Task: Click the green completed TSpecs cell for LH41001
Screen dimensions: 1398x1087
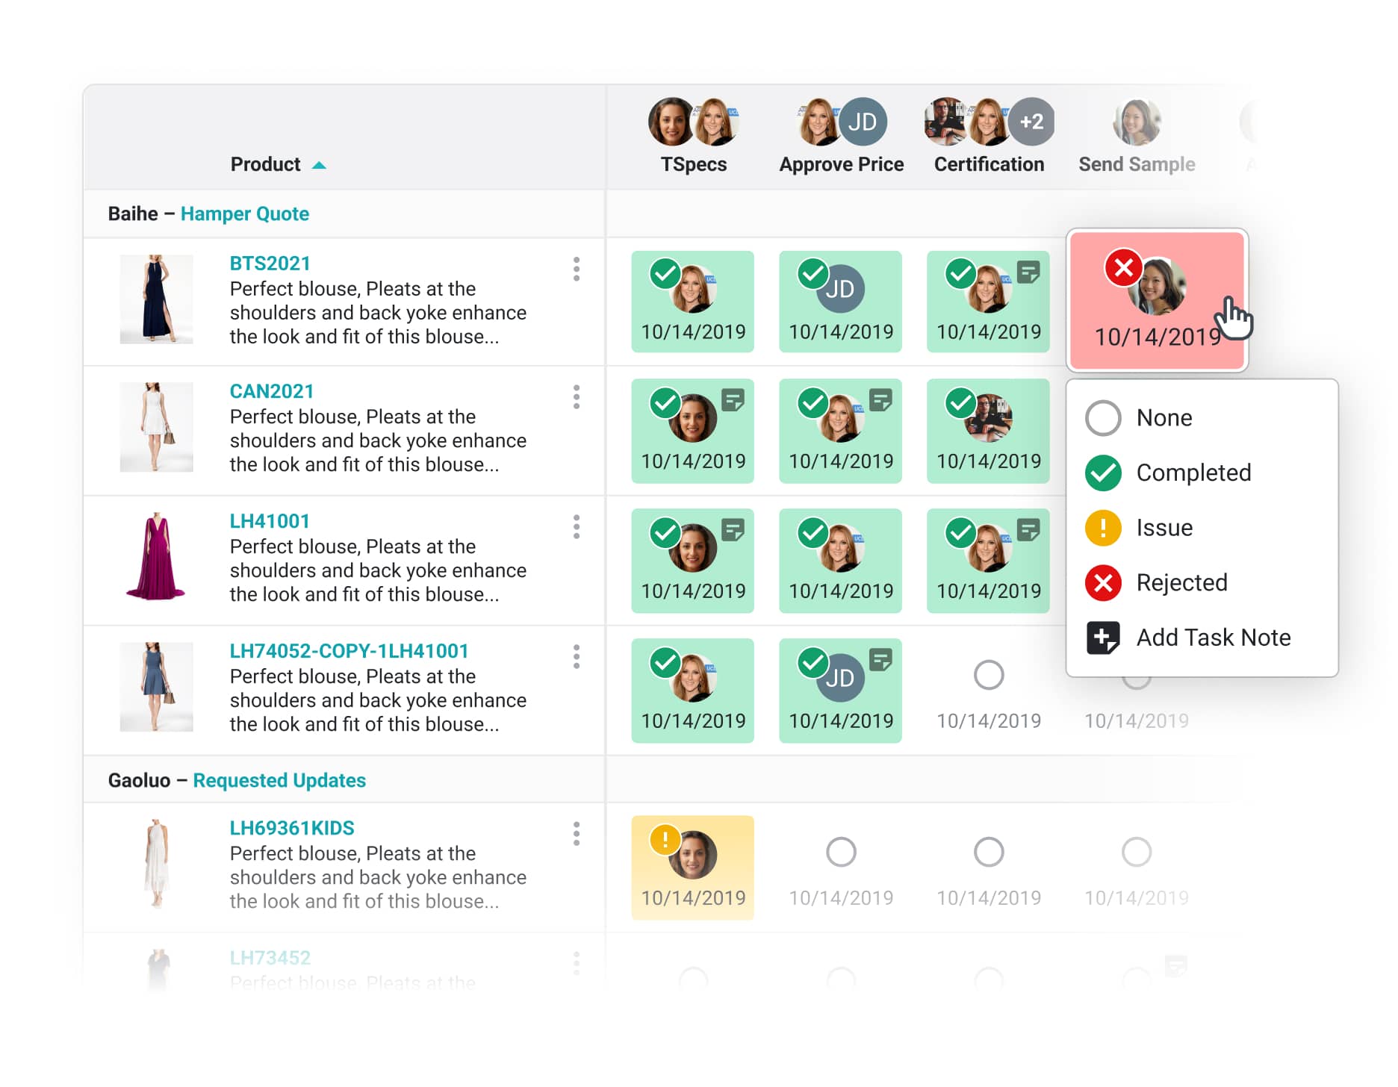Action: coord(692,561)
